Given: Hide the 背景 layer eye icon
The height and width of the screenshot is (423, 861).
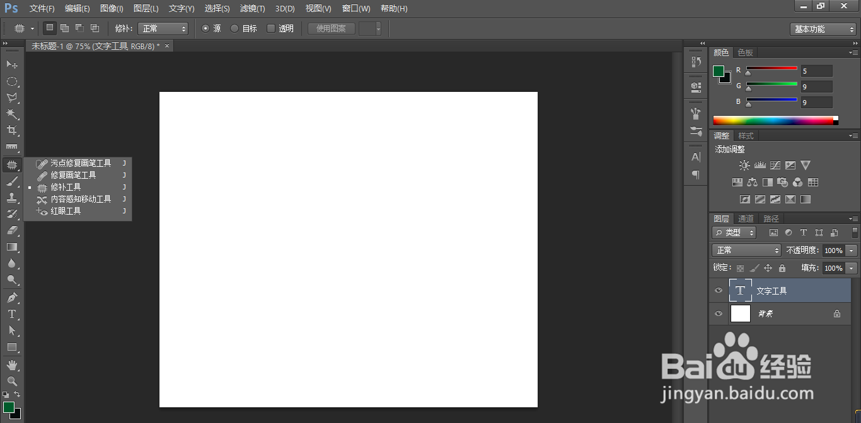Looking at the screenshot, I should click(718, 313).
